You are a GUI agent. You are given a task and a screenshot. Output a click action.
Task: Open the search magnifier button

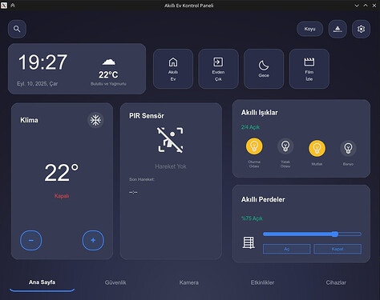tap(17, 29)
